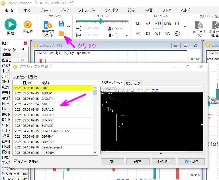Adjust the test speed slider handle
Viewport: 219px width, 180px height.
(101, 21)
